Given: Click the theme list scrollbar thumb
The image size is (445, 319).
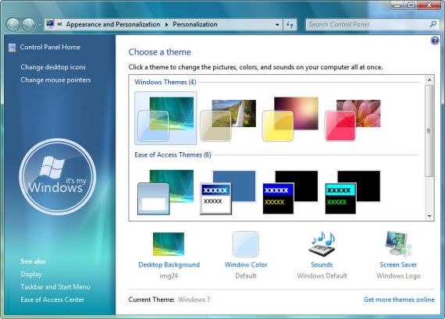Looking at the screenshot, I should (429, 131).
